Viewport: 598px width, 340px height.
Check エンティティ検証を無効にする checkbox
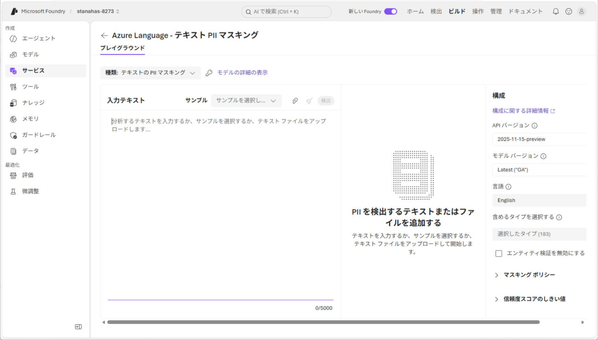pyautogui.click(x=499, y=254)
